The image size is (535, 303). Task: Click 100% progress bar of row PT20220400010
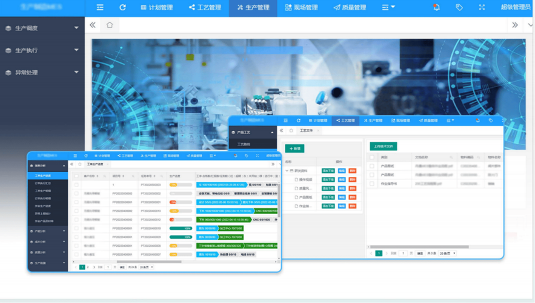pyautogui.click(x=181, y=228)
